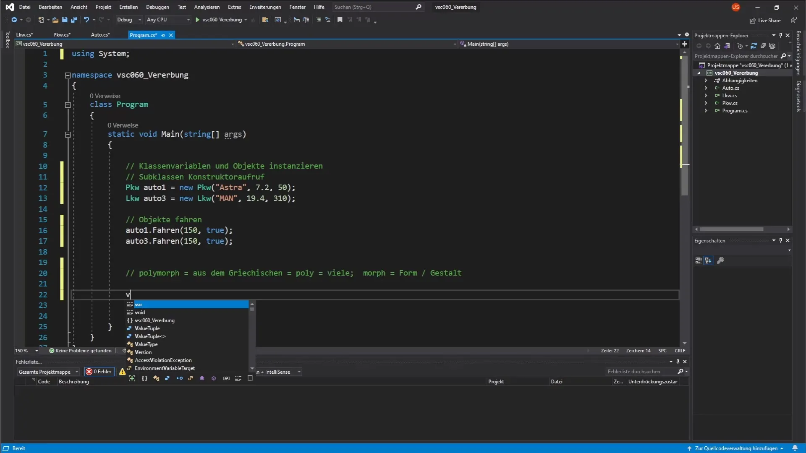Open the Datei menu
This screenshot has width=806, height=453.
(x=25, y=7)
